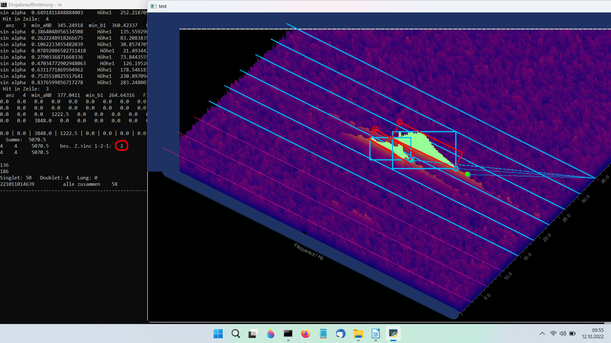The width and height of the screenshot is (611, 343).
Task: Open Task View from the taskbar
Action: point(253,334)
